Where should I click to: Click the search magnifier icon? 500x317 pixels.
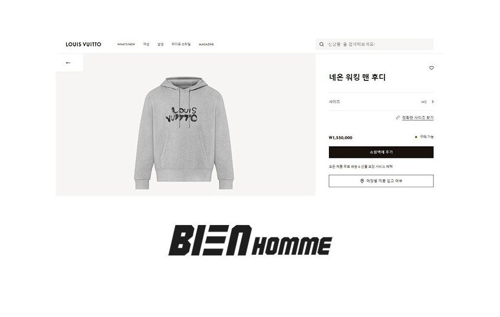pyautogui.click(x=322, y=44)
